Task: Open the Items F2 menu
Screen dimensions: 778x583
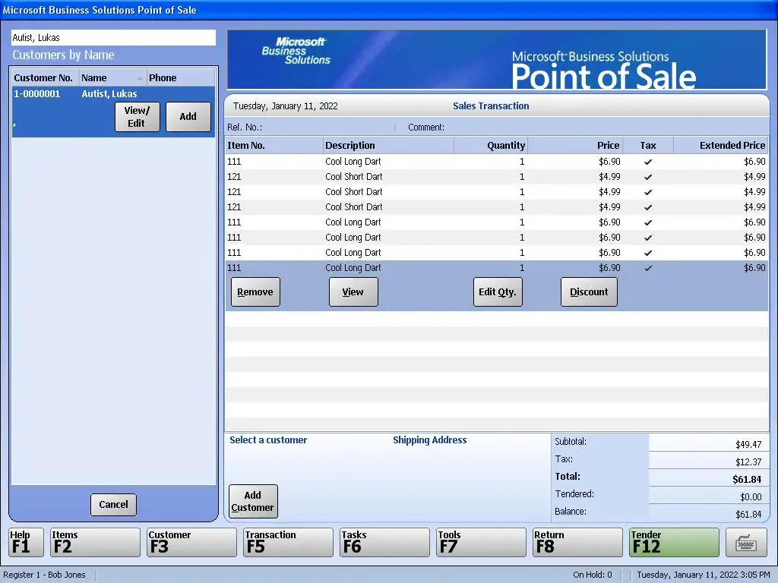Action: point(95,542)
